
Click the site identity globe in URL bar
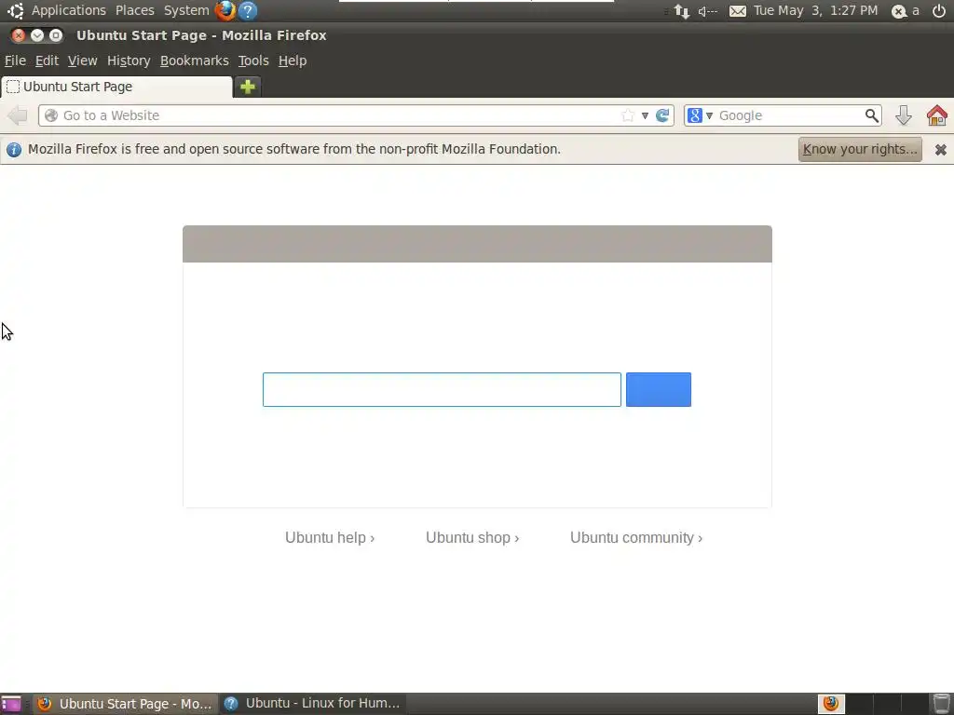(51, 115)
